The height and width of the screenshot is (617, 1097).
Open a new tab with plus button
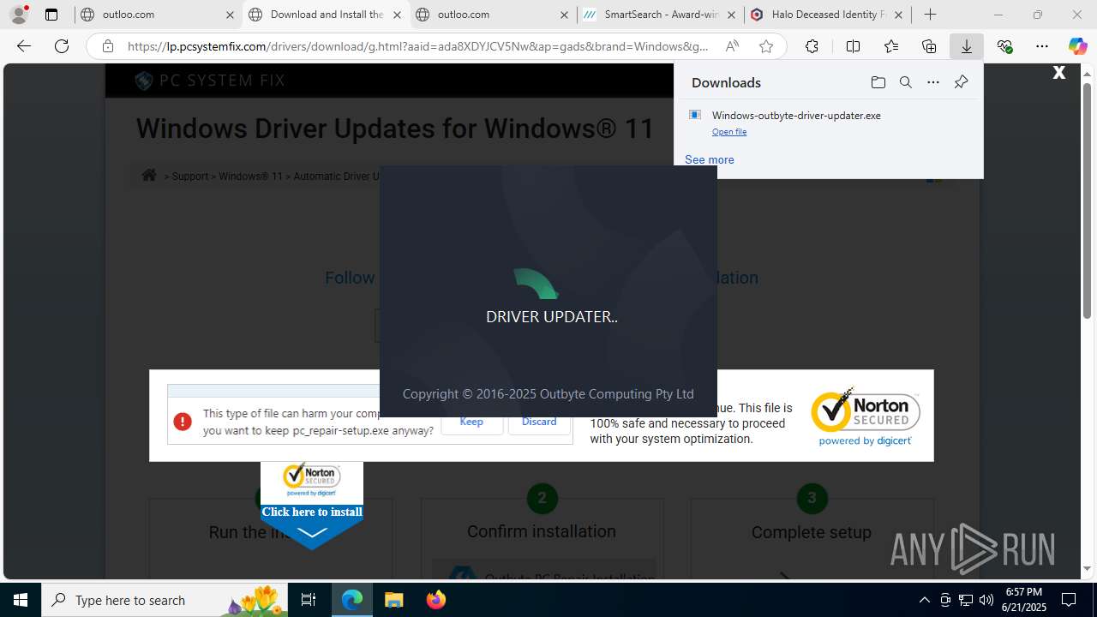931,15
